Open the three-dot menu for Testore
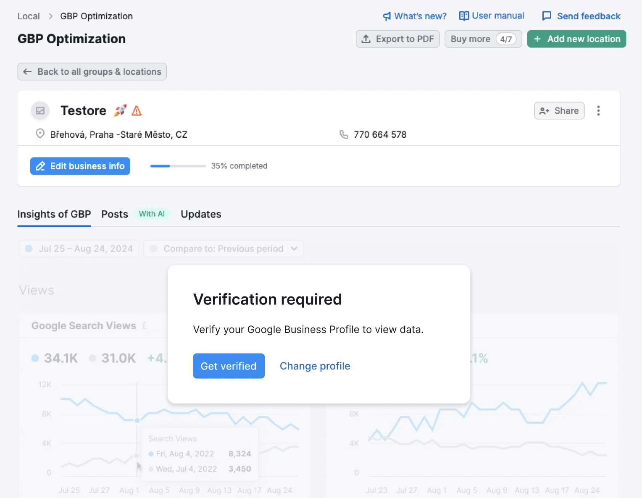The height and width of the screenshot is (498, 642). pos(598,110)
